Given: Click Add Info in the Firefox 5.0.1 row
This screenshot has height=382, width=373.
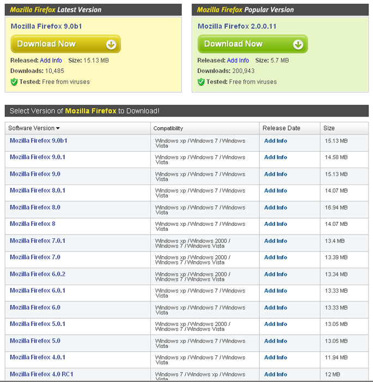Looking at the screenshot, I should click(276, 324).
